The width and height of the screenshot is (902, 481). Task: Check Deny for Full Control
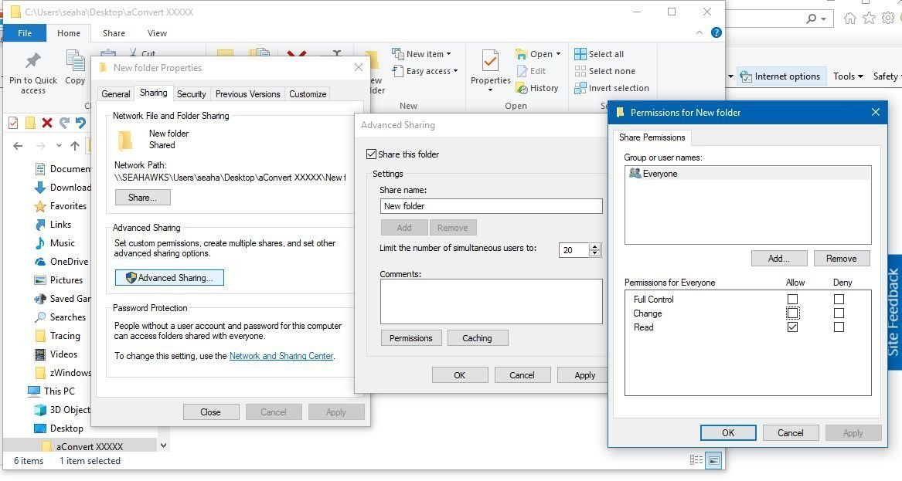click(x=839, y=299)
